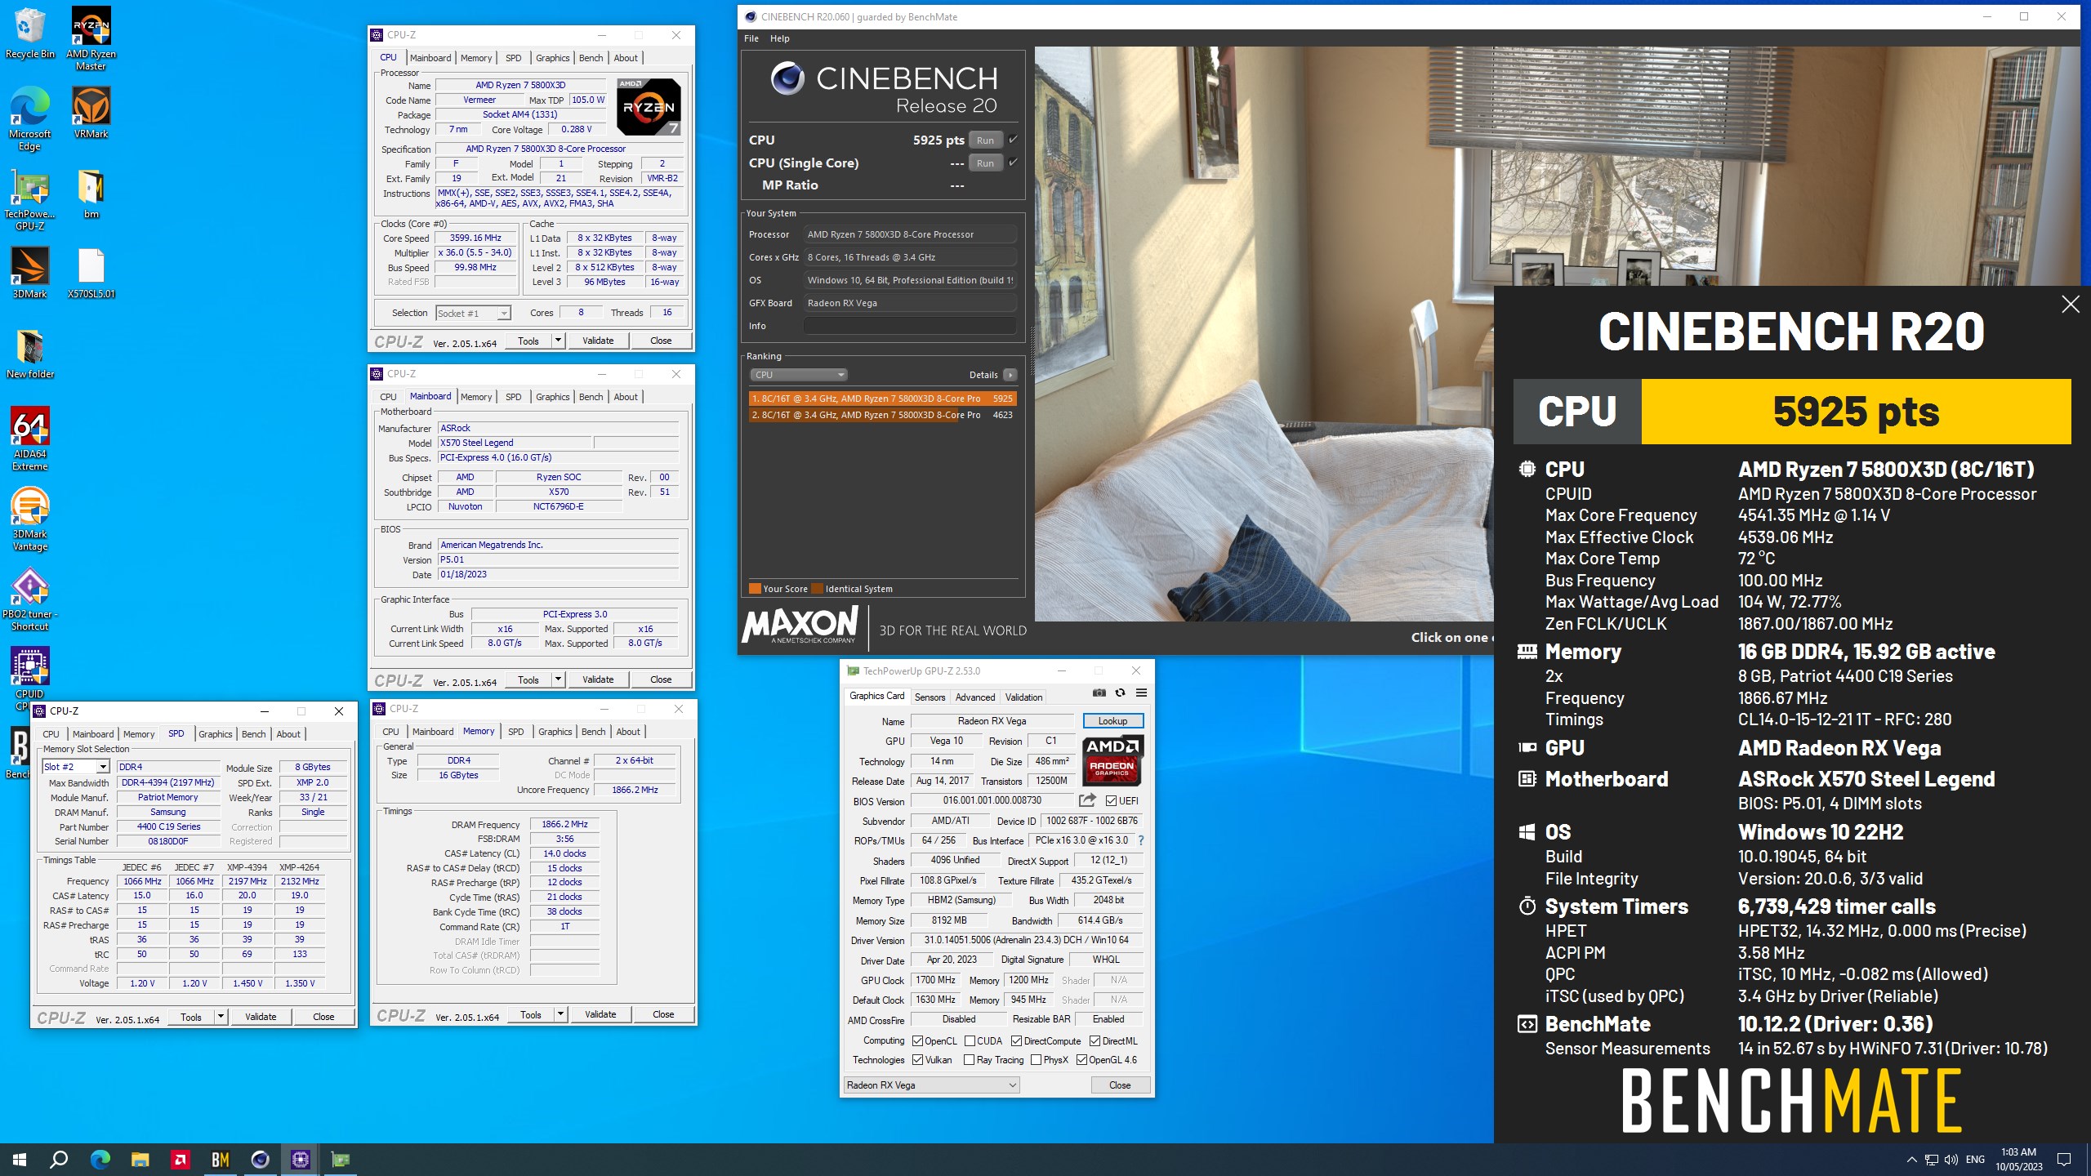This screenshot has height=1176, width=2091.
Task: Switch to the Validation tab in GPU-Z
Action: [1023, 697]
